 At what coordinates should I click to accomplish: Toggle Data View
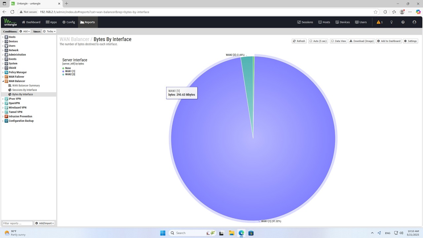click(339, 41)
